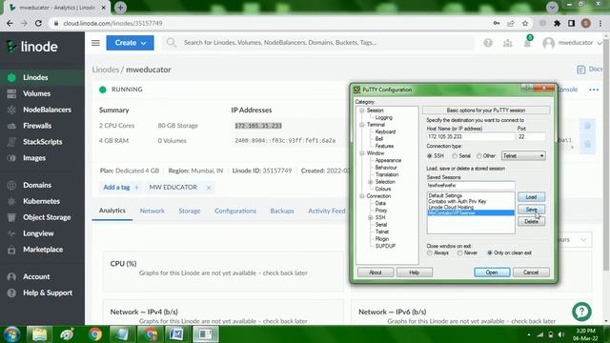Select Other connection type in PuTTY
This screenshot has height=343, width=610.
pyautogui.click(x=479, y=156)
